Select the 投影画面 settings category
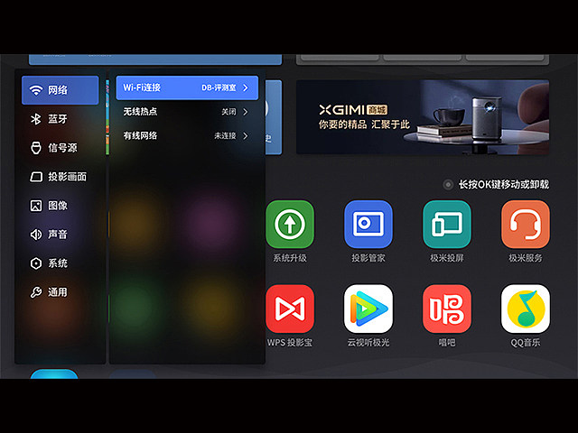578x433 pixels. click(x=61, y=177)
